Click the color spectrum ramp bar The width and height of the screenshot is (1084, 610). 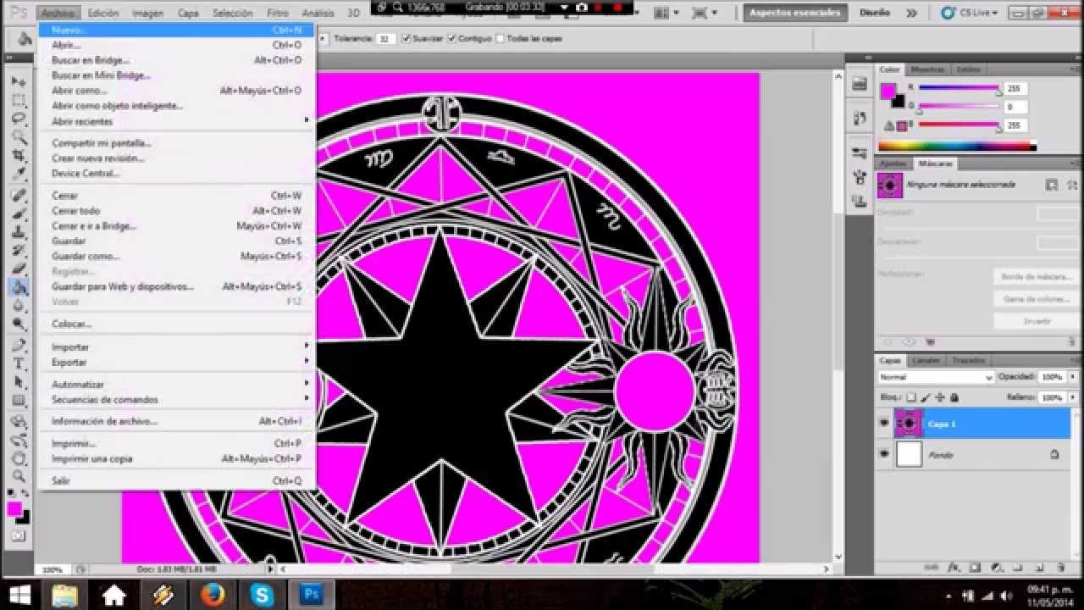point(958,146)
